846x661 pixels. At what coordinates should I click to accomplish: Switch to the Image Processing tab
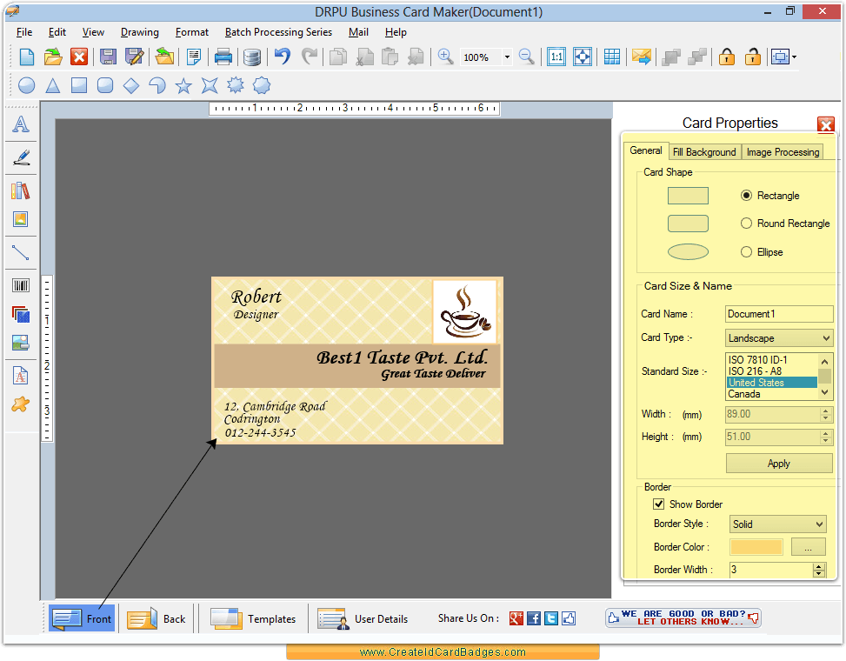(x=783, y=152)
